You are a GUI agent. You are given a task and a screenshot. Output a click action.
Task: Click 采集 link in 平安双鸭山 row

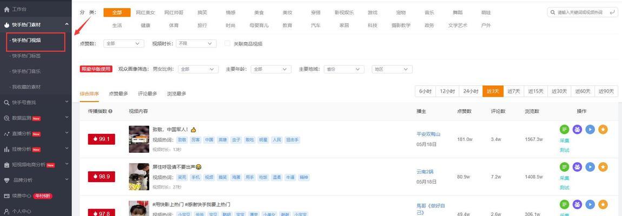(x=564, y=141)
